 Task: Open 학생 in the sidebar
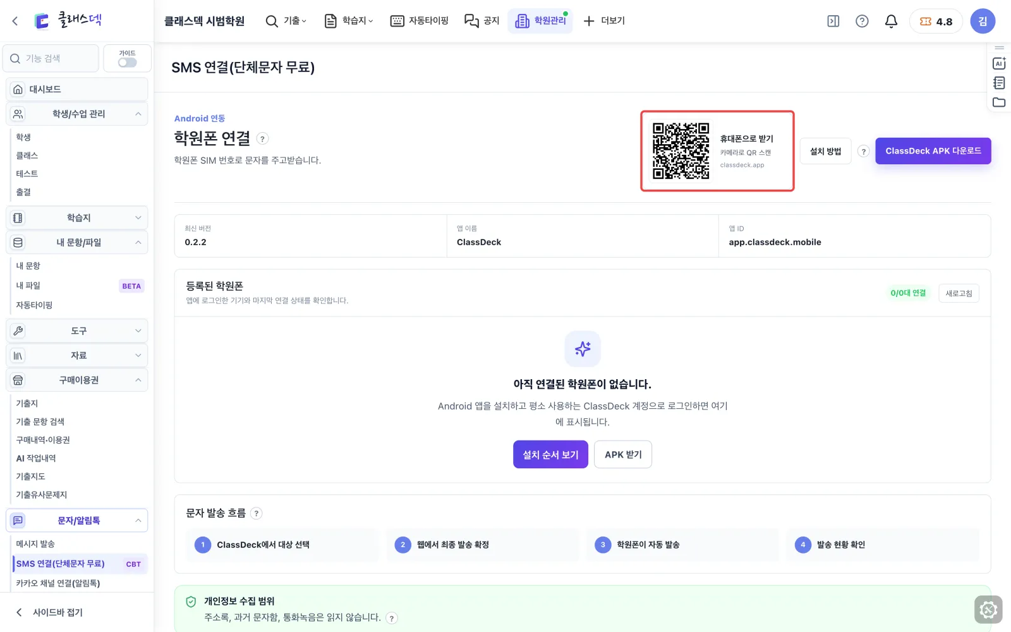pos(23,137)
